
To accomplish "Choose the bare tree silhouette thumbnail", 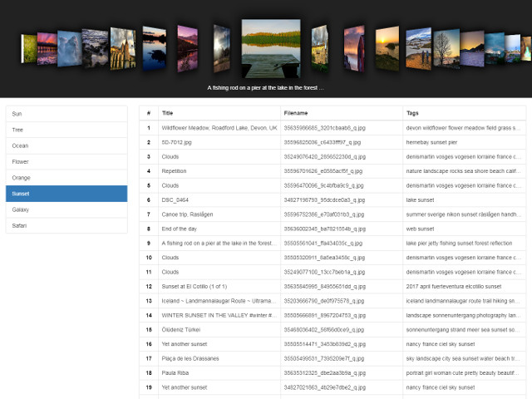I will [445, 49].
